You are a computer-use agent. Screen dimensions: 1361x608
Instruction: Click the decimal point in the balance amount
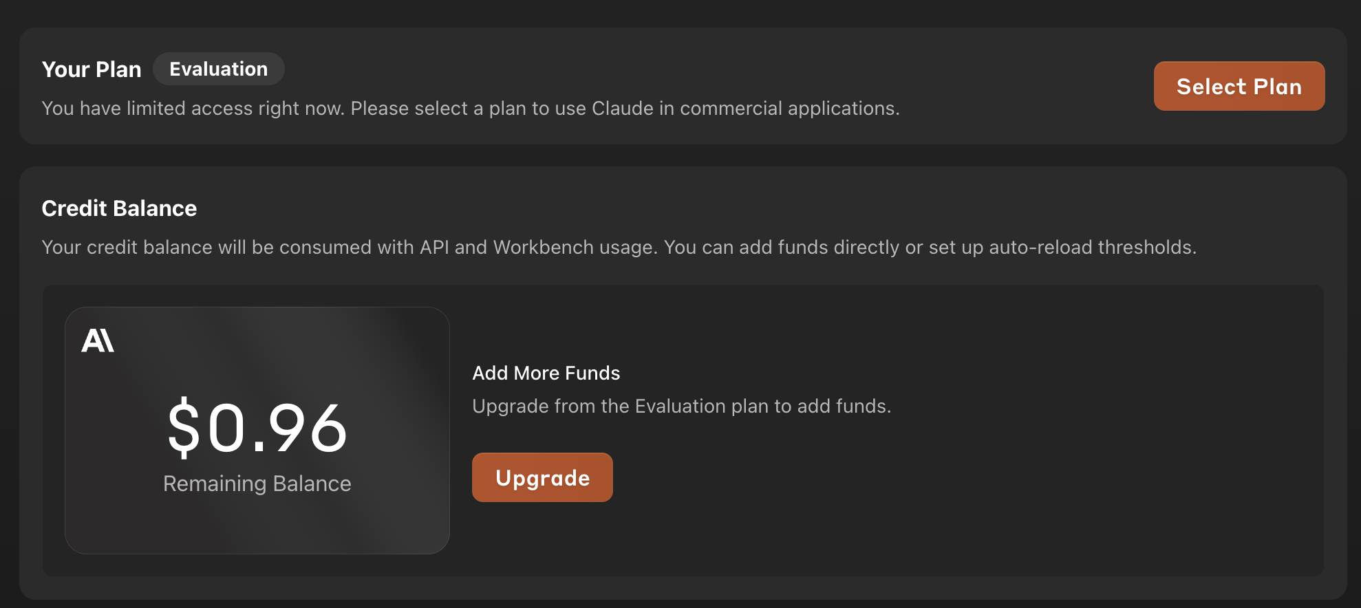[259, 447]
